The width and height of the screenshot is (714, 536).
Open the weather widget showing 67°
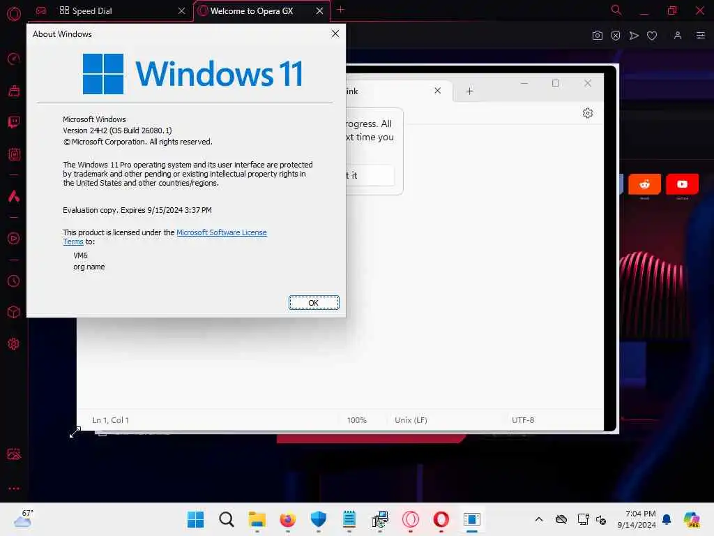[x=24, y=519]
